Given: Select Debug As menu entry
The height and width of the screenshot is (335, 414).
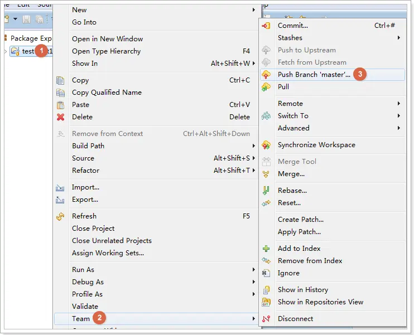Looking at the screenshot, I should [156, 282].
